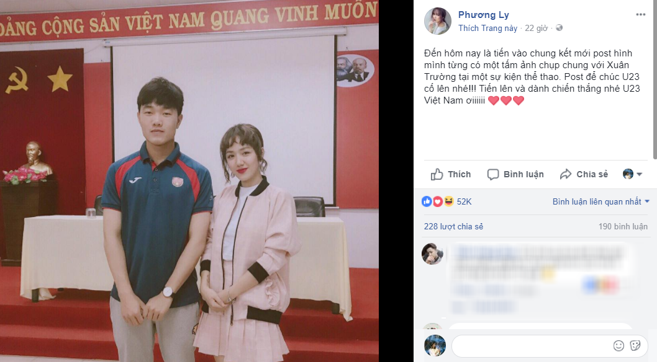Screen dimensions: 657x362
Task: Click the thumbs-up Thích icon
Action: pyautogui.click(x=437, y=174)
